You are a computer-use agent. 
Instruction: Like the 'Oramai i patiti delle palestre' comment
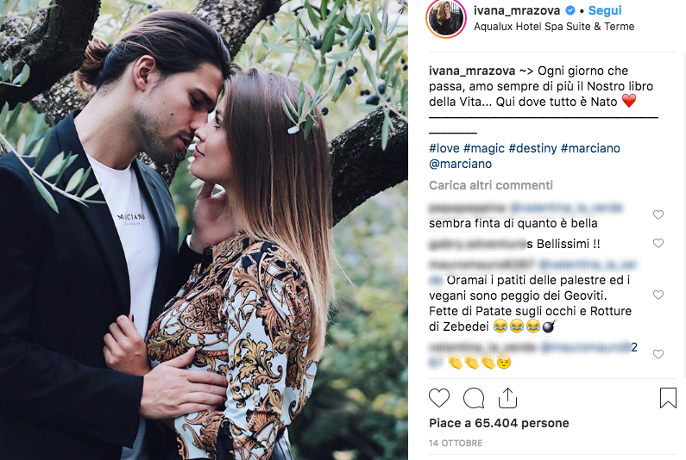(x=658, y=295)
